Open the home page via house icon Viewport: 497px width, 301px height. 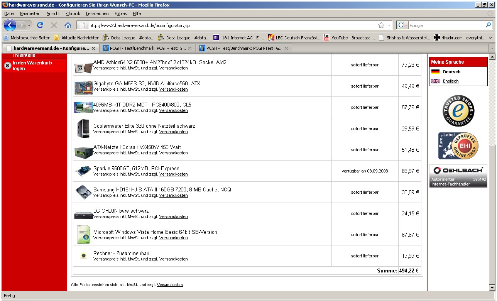pos(68,25)
